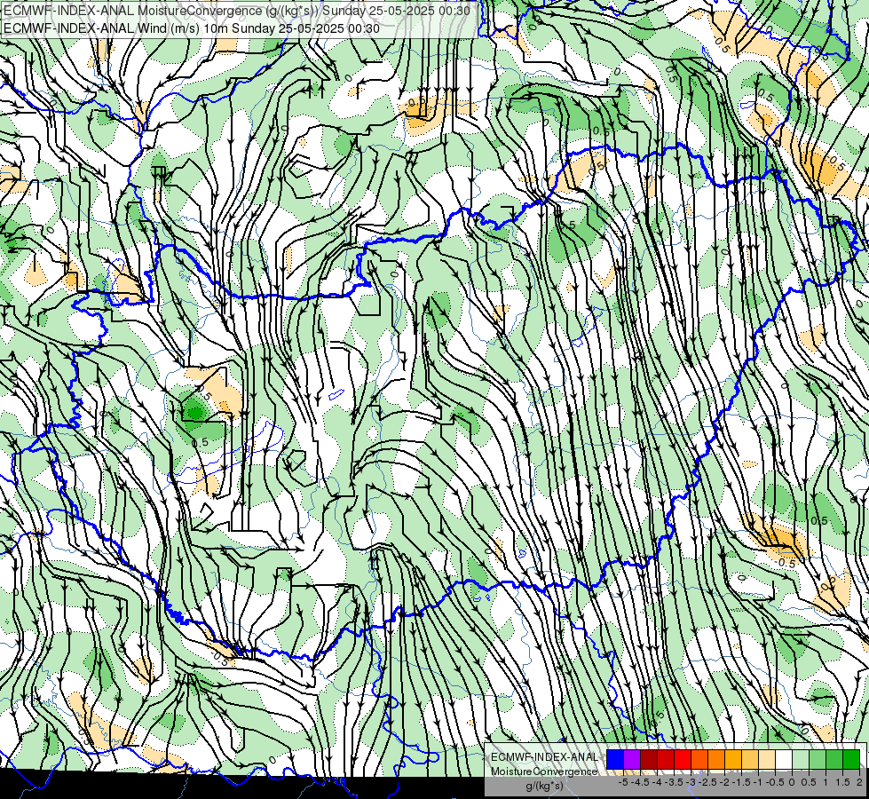Click the pale peach swatch between -1 and -0.5
This screenshot has width=869, height=799.
pyautogui.click(x=767, y=759)
